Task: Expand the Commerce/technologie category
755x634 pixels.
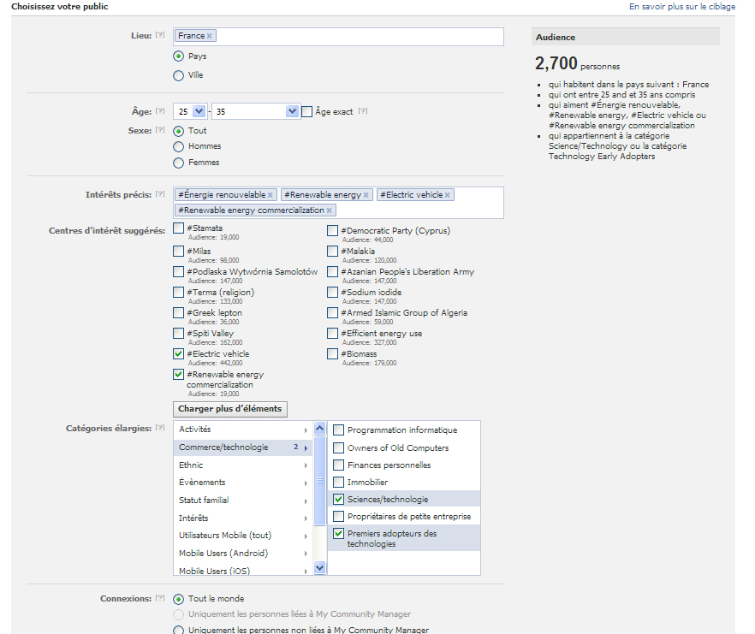Action: coord(243,447)
